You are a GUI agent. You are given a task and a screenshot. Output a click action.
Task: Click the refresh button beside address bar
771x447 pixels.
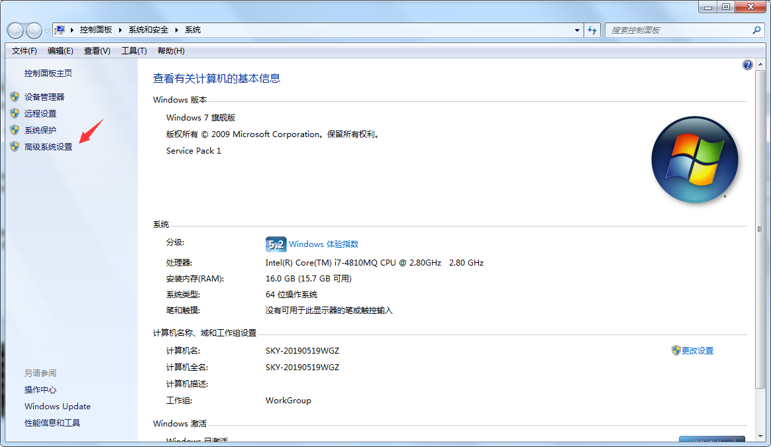(592, 30)
